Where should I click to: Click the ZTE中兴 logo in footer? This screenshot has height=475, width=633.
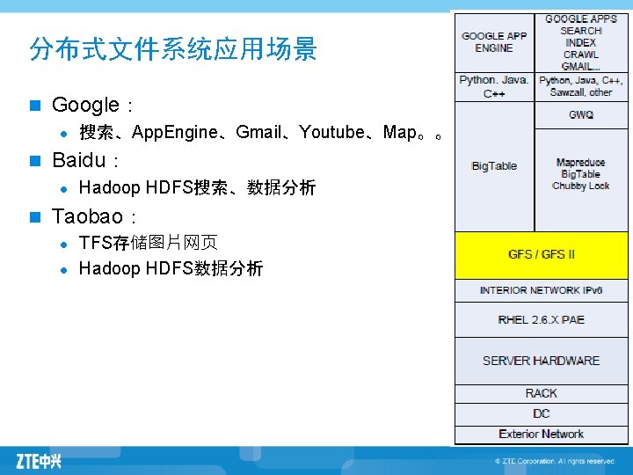click(39, 461)
